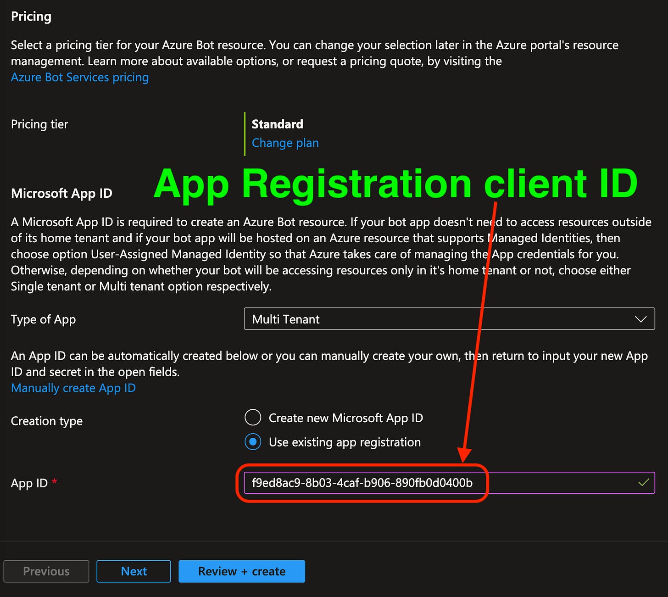The height and width of the screenshot is (597, 668).
Task: Click the Next button
Action: 134,571
